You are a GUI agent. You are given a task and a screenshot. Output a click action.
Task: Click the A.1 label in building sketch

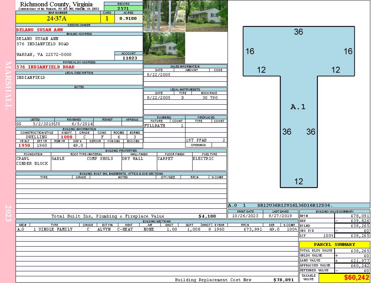(x=298, y=107)
